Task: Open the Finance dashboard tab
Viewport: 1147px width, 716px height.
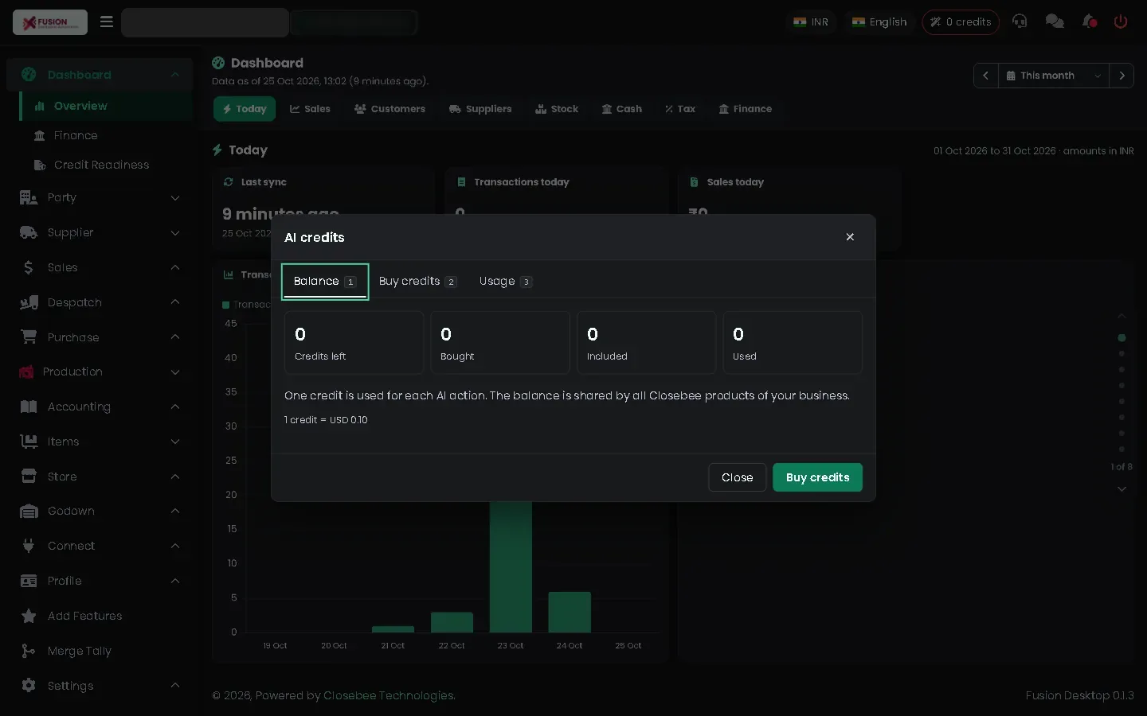Action: click(746, 109)
